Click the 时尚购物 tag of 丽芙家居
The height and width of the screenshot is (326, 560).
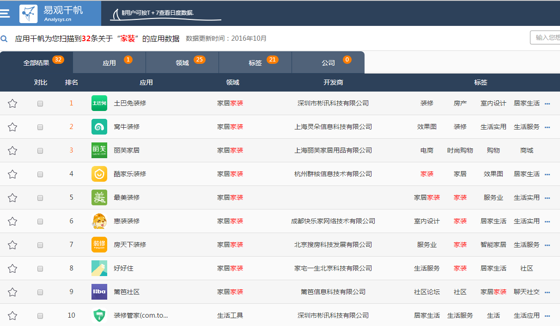(x=460, y=150)
